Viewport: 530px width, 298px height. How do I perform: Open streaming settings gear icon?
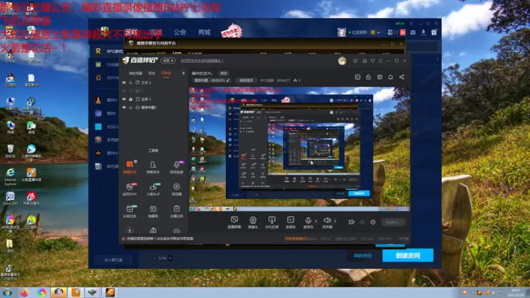click(x=373, y=222)
